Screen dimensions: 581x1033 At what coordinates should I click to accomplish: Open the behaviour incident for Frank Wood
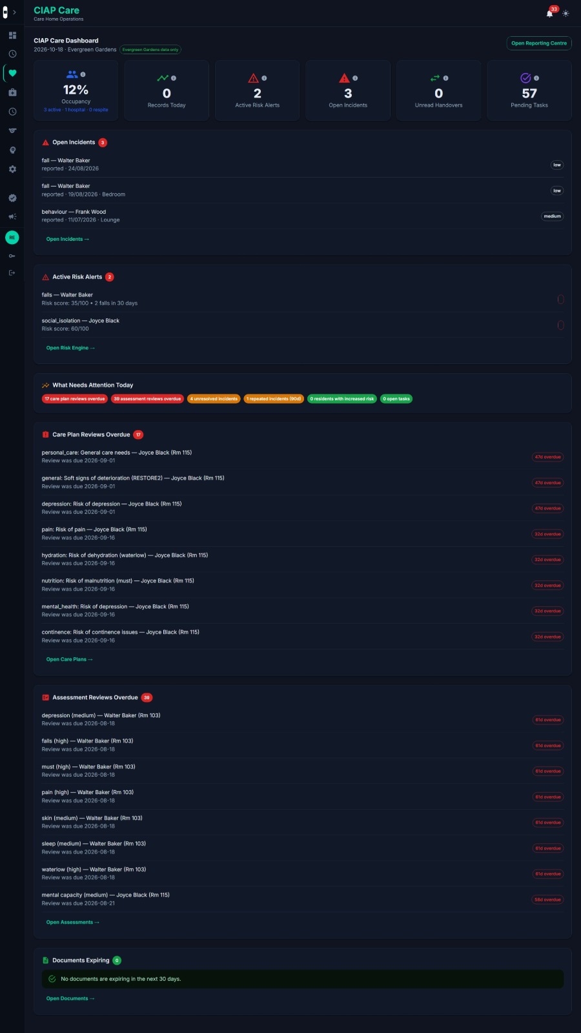[x=303, y=216]
